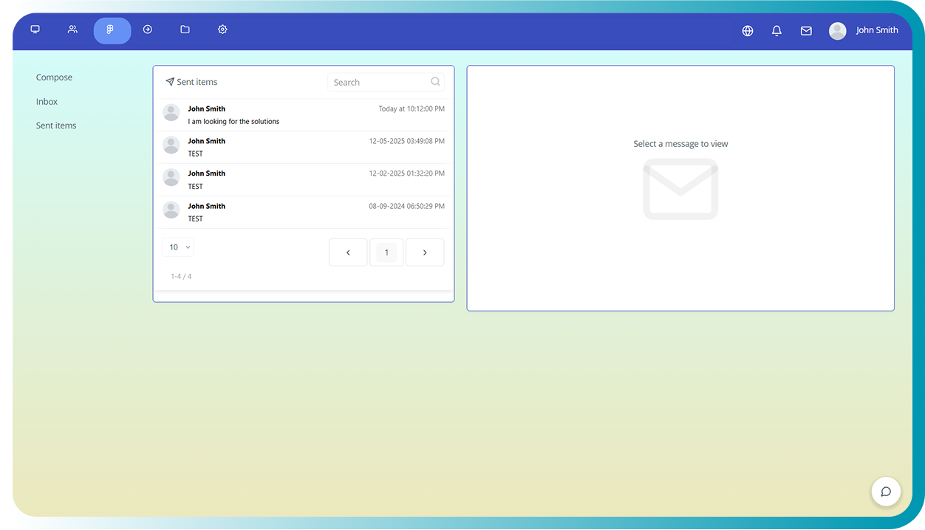Open the users icon in top navigation
The height and width of the screenshot is (530, 925).
pyautogui.click(x=72, y=30)
